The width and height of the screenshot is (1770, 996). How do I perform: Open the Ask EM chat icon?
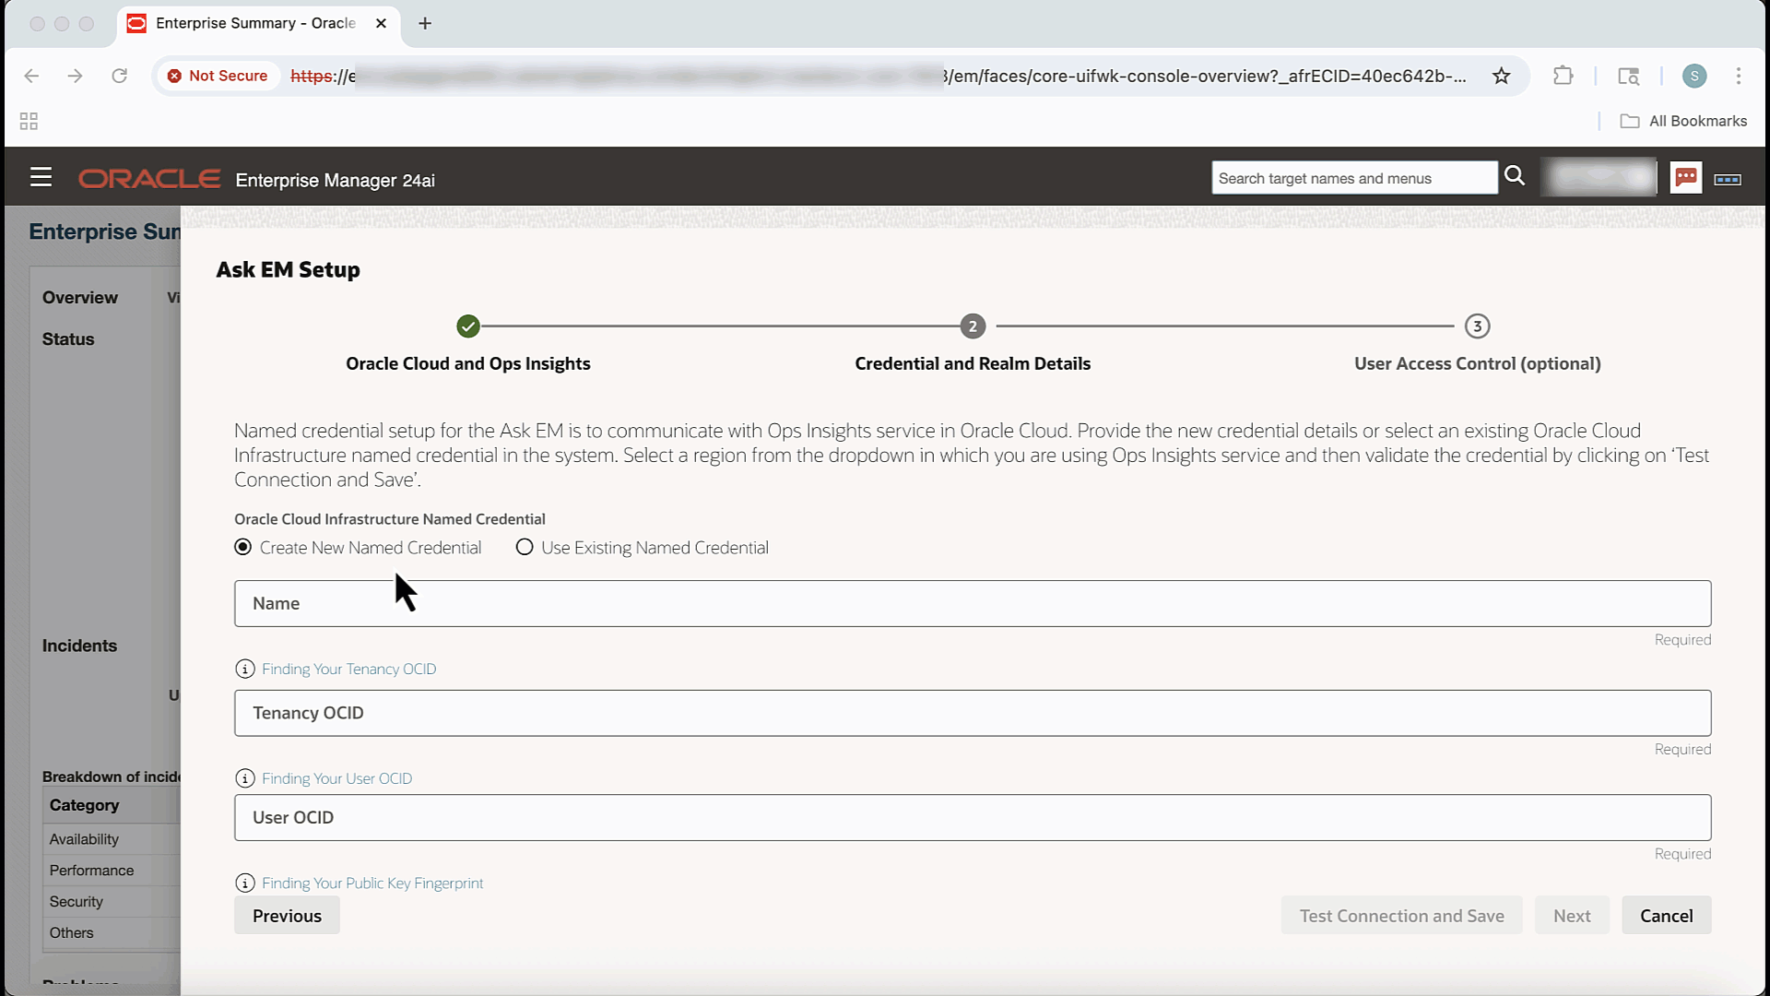point(1685,177)
